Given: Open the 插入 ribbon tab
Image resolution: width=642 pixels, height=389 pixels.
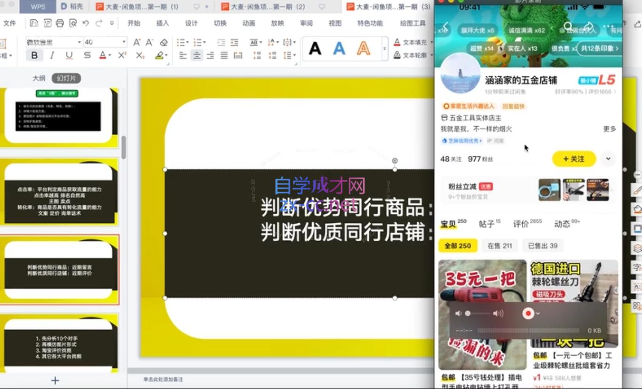Looking at the screenshot, I should pos(163,23).
